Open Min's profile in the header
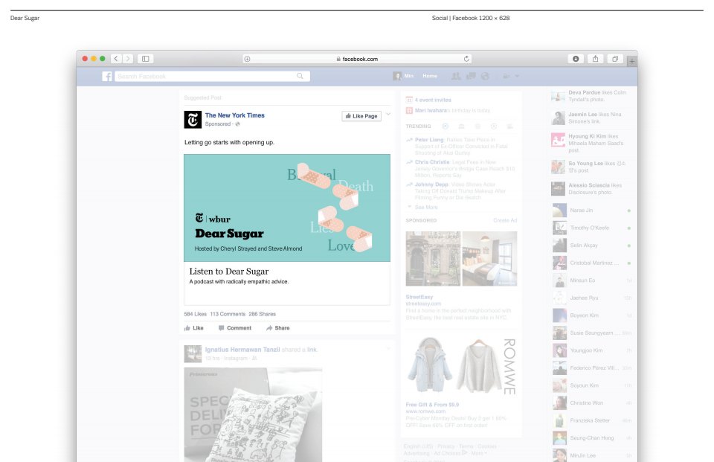This screenshot has height=462, width=714. coord(404,76)
